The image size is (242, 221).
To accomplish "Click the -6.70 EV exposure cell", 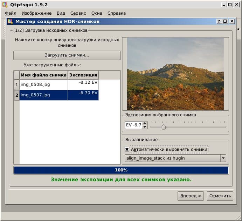I will click(x=83, y=95).
